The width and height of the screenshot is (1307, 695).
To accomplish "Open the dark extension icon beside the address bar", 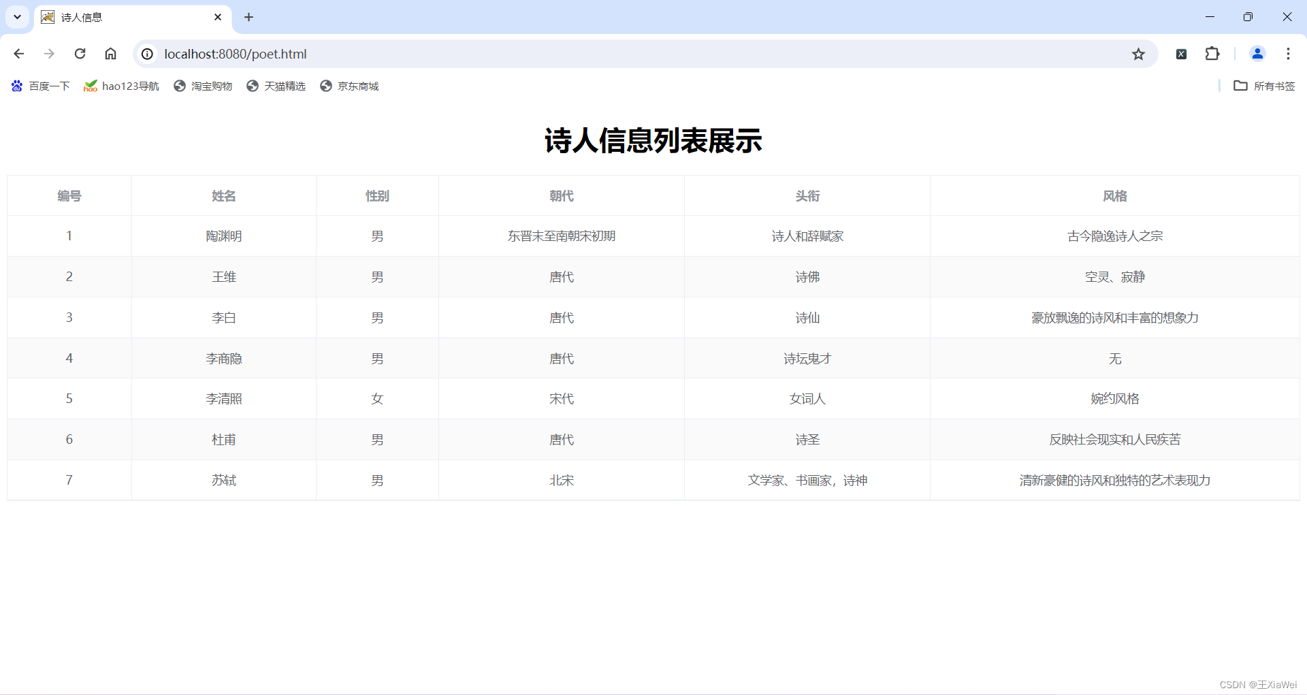I will [x=1182, y=54].
